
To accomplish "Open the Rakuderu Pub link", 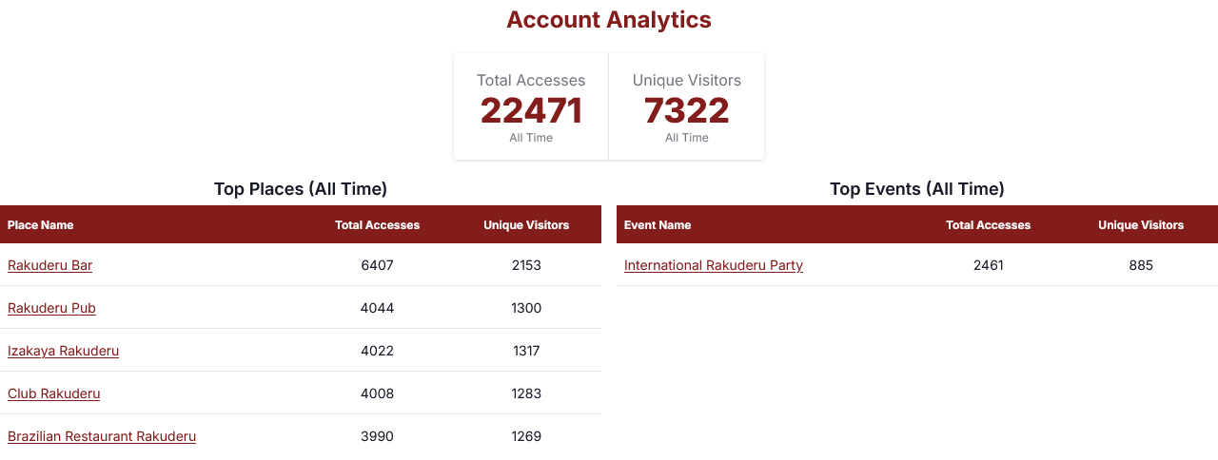I will [51, 308].
